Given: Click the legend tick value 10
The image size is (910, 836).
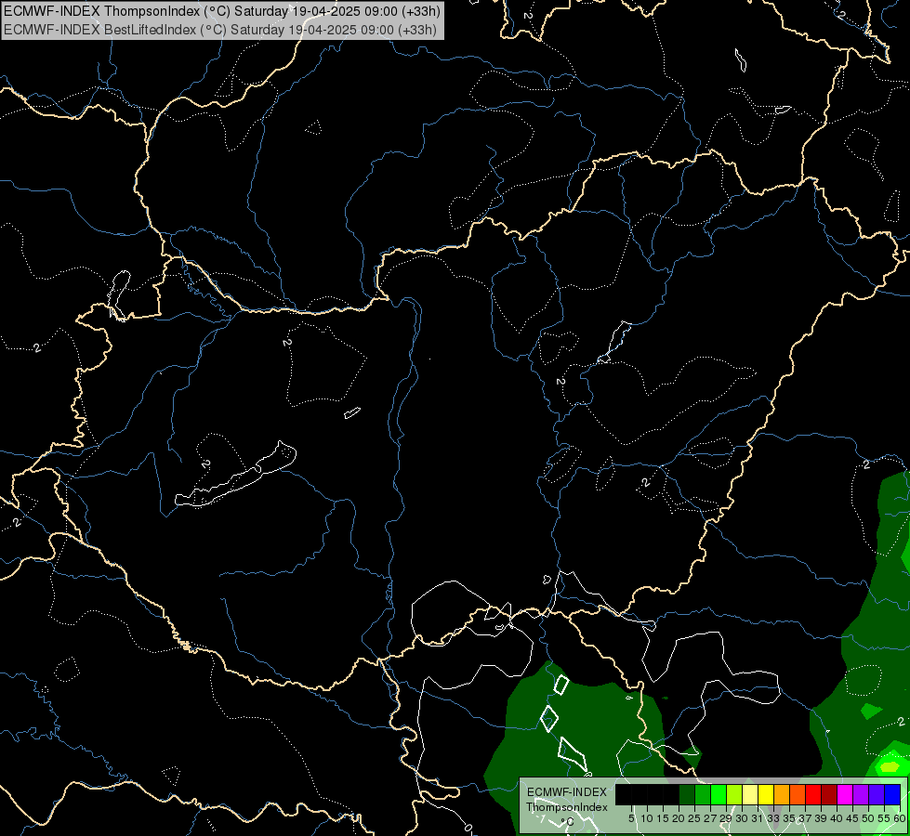Looking at the screenshot, I should pyautogui.click(x=647, y=818).
